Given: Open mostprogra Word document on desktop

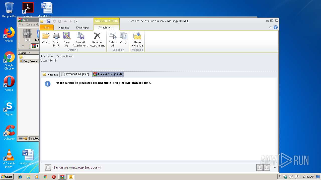Looking at the screenshot, I should tap(28, 157).
